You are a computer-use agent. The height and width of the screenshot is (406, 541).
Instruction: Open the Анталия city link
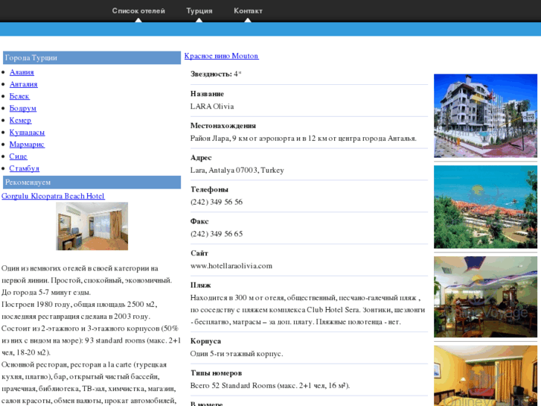click(23, 84)
